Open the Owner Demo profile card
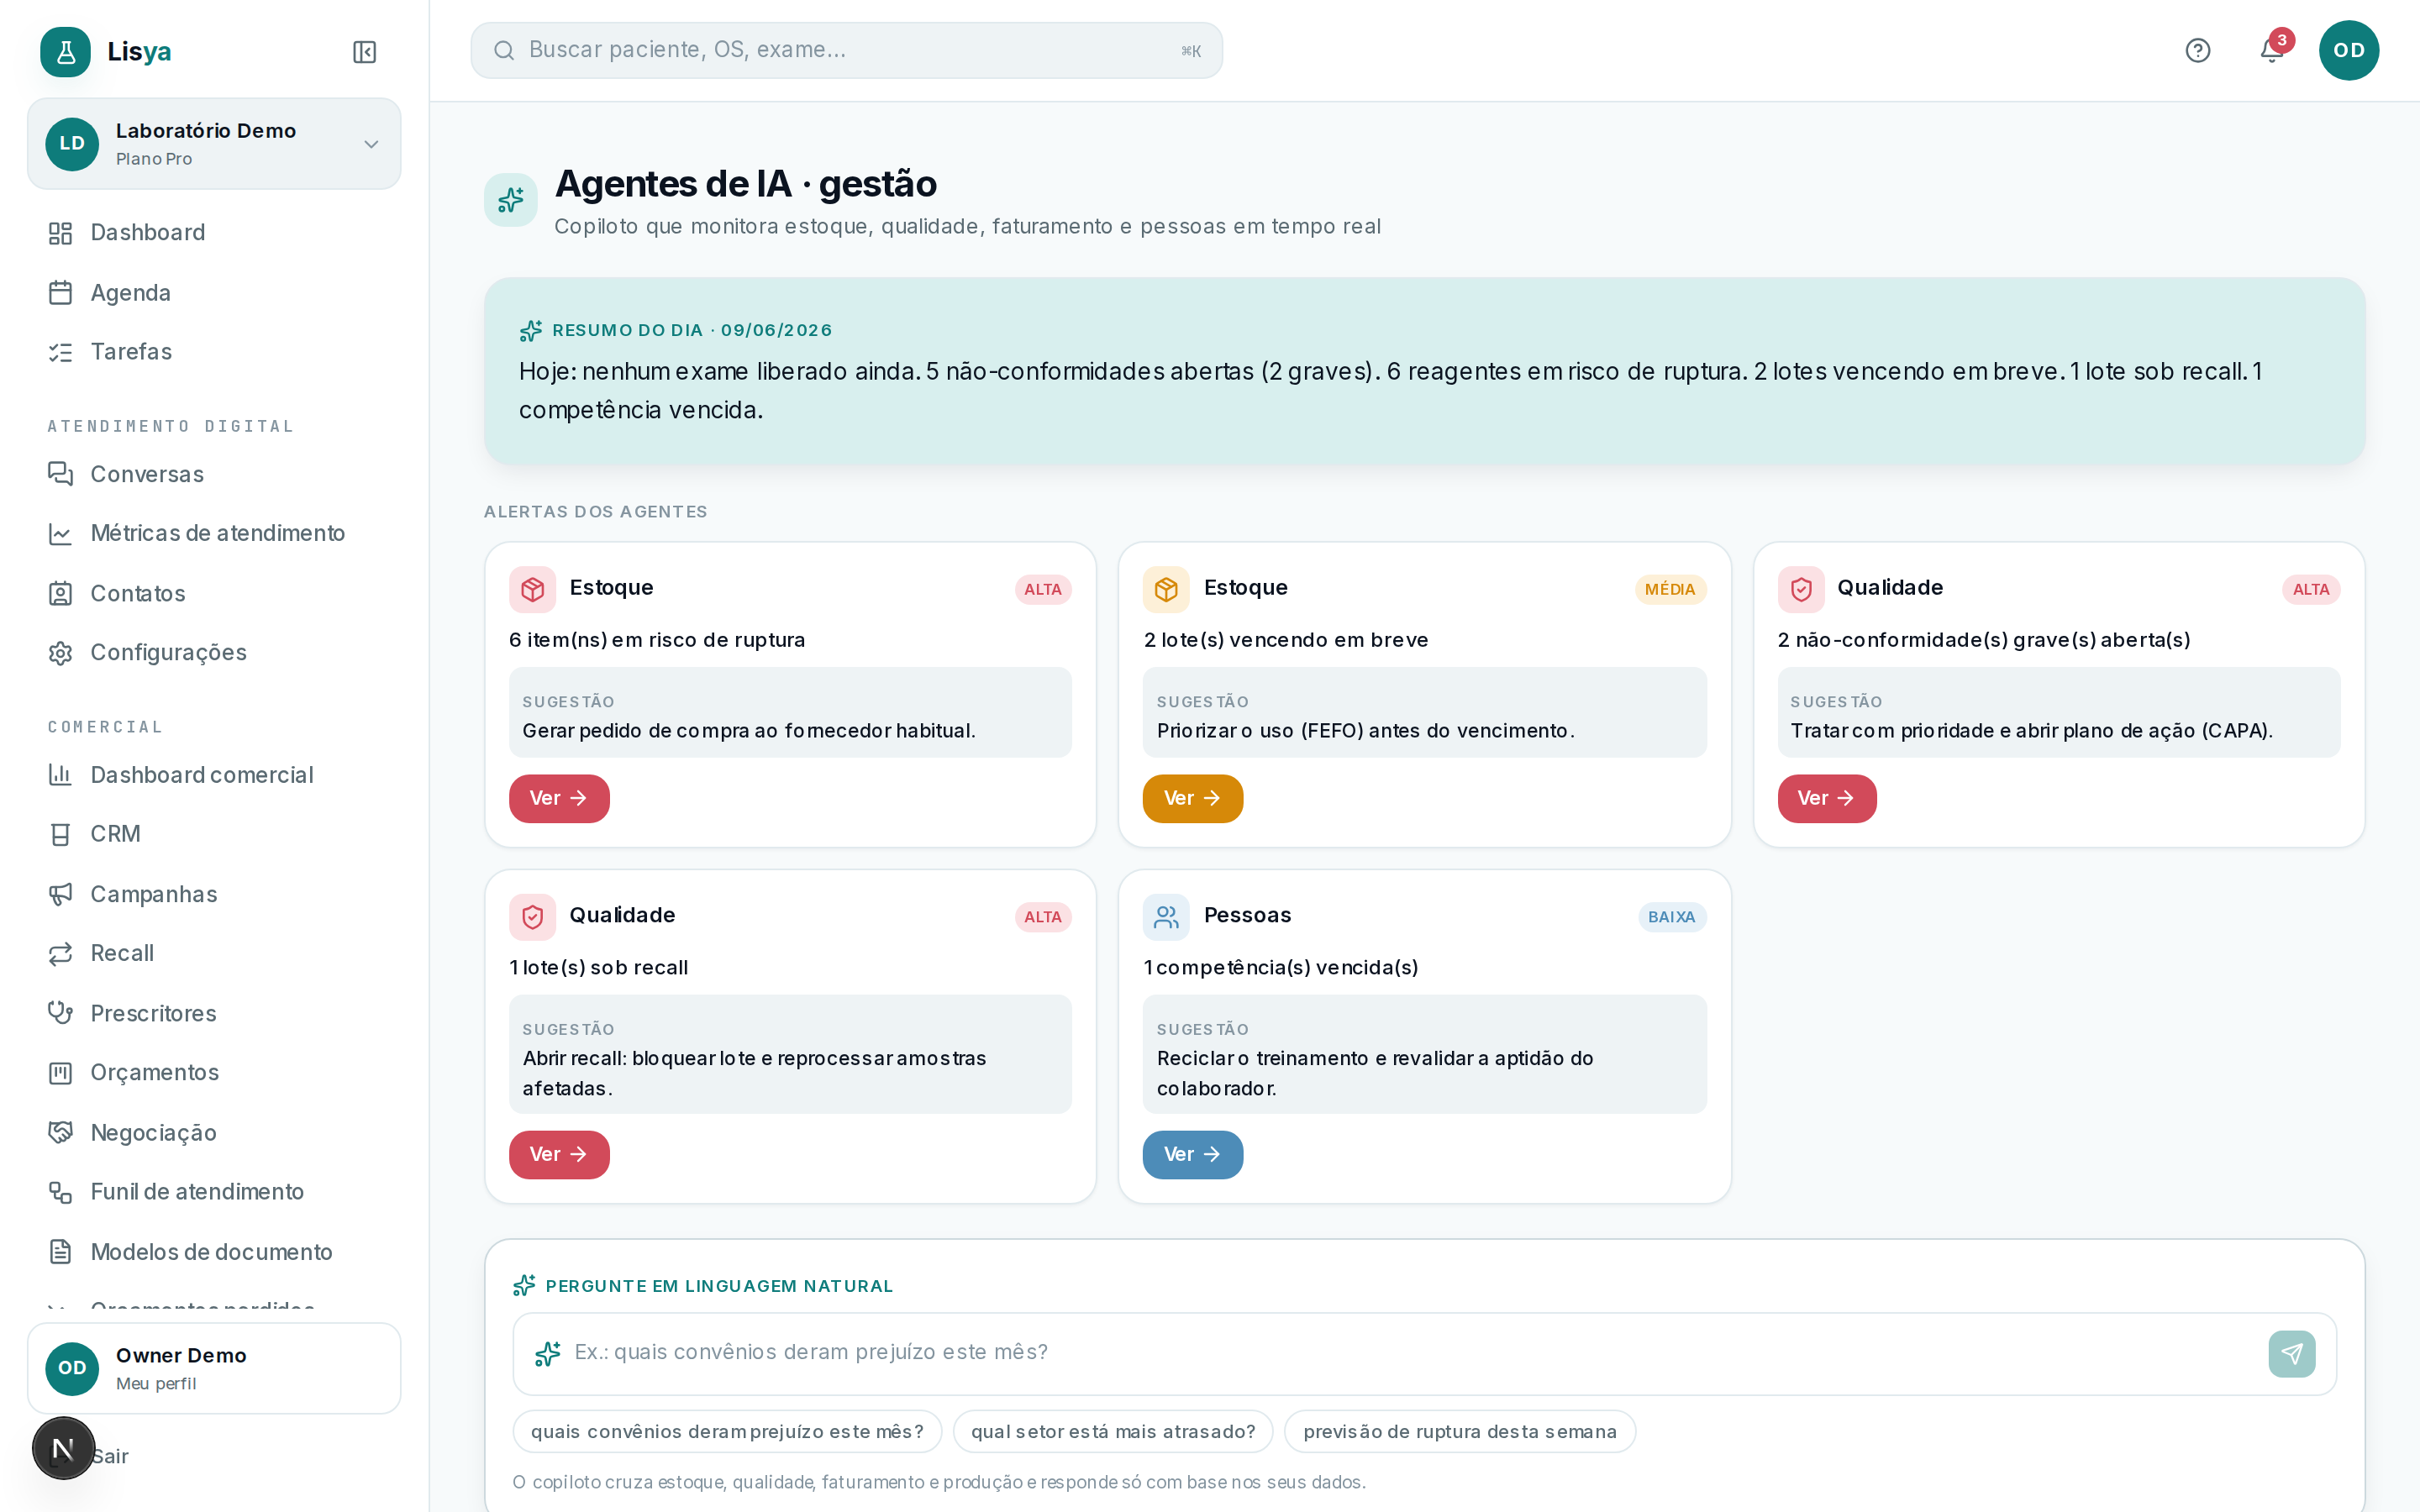The height and width of the screenshot is (1512, 2420). click(x=214, y=1368)
